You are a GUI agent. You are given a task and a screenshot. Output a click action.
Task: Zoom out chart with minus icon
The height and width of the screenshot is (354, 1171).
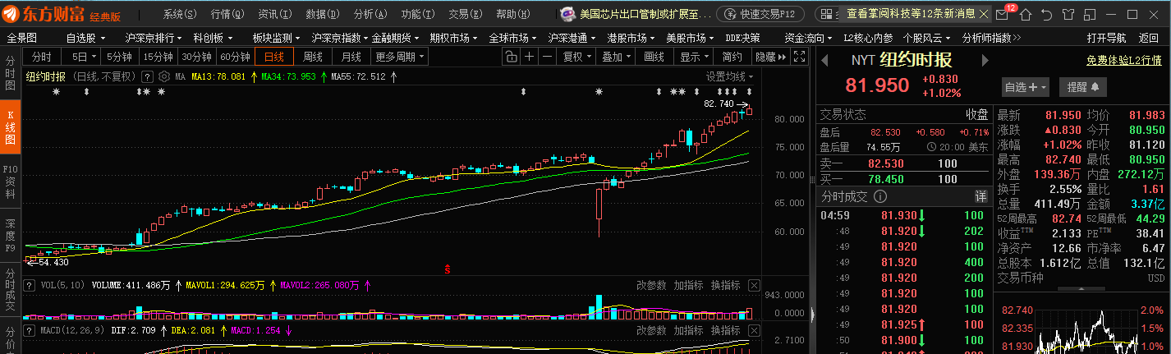(548, 57)
